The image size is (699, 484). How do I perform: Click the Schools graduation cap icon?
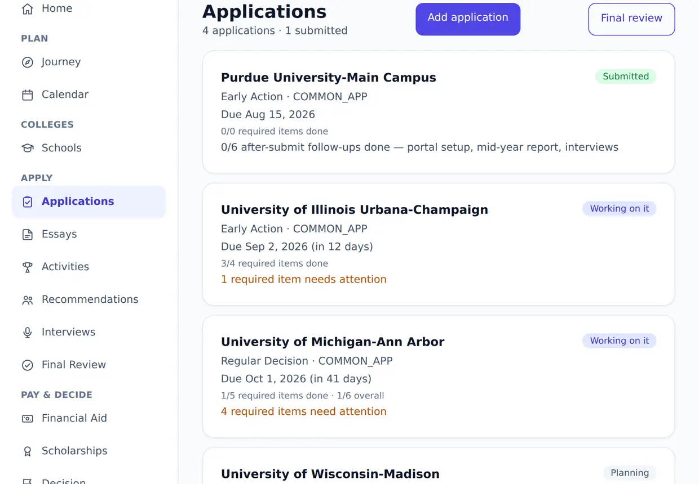pos(27,148)
